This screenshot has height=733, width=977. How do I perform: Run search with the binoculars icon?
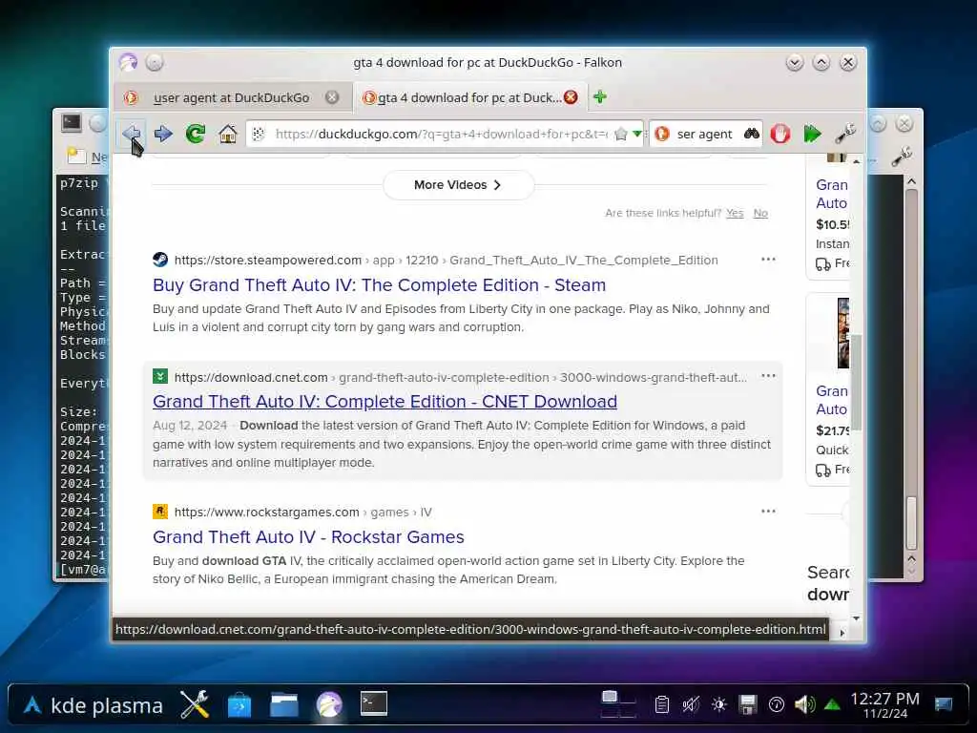point(752,134)
